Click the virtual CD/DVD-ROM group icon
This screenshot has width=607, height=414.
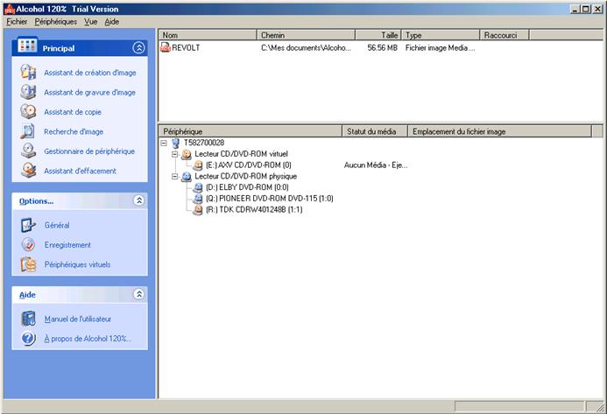[187, 154]
